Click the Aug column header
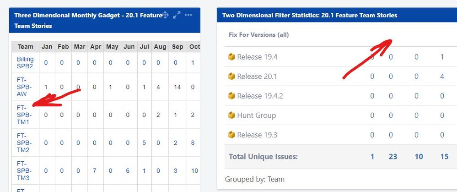The image size is (457, 192). pyautogui.click(x=160, y=47)
